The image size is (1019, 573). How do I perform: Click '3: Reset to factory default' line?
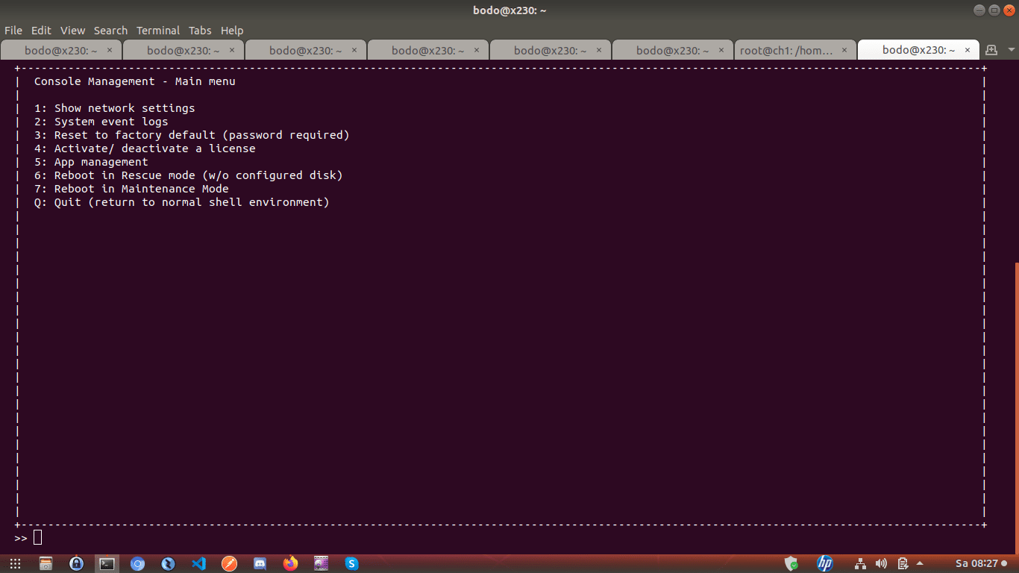(192, 135)
